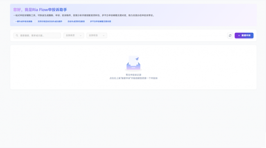Expand the chevron arrow of 全部类型

coord(81,36)
